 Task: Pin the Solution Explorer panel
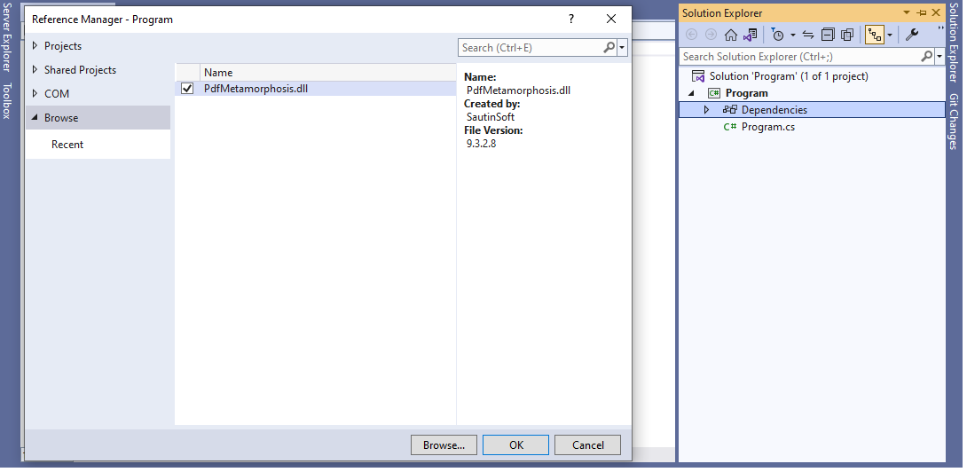[x=921, y=13]
